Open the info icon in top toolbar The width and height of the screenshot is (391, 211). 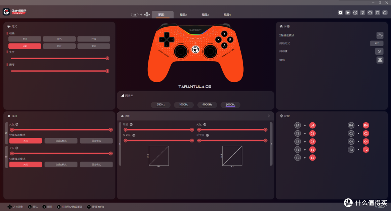click(x=355, y=13)
